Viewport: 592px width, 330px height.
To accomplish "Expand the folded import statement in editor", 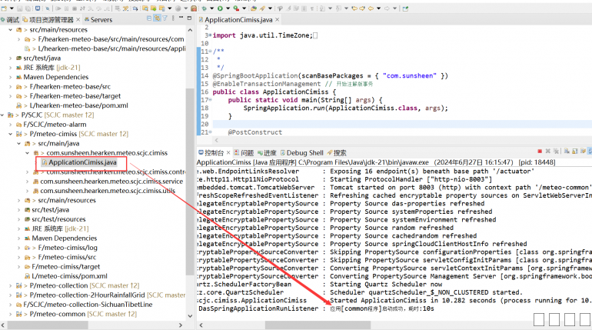I will point(210,35).
